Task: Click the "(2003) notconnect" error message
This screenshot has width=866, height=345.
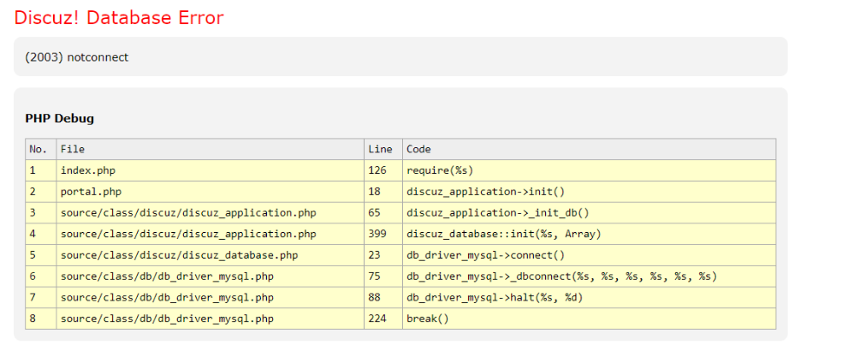Action: pos(76,57)
